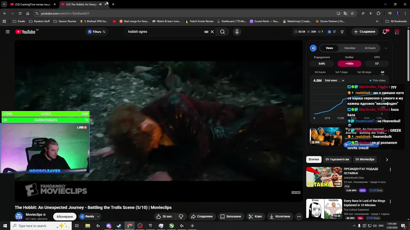Open the browser home page
Screen dimensions: 410x230
click(28, 13)
